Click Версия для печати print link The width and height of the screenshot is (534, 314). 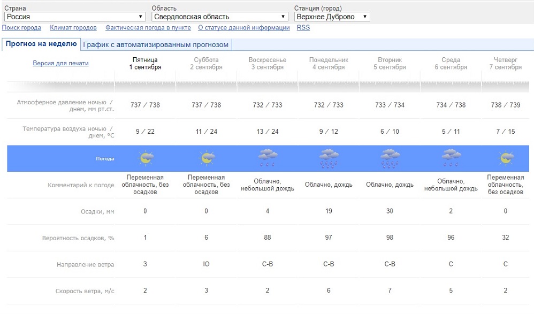pyautogui.click(x=60, y=63)
